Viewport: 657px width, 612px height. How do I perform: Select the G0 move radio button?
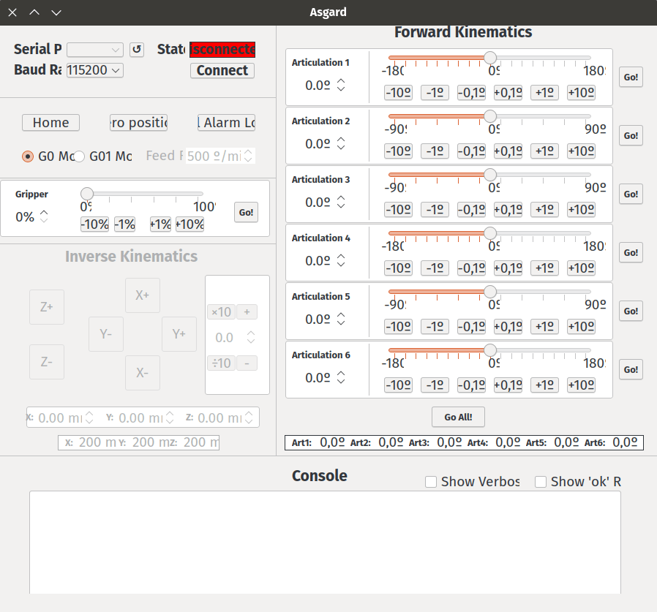28,156
